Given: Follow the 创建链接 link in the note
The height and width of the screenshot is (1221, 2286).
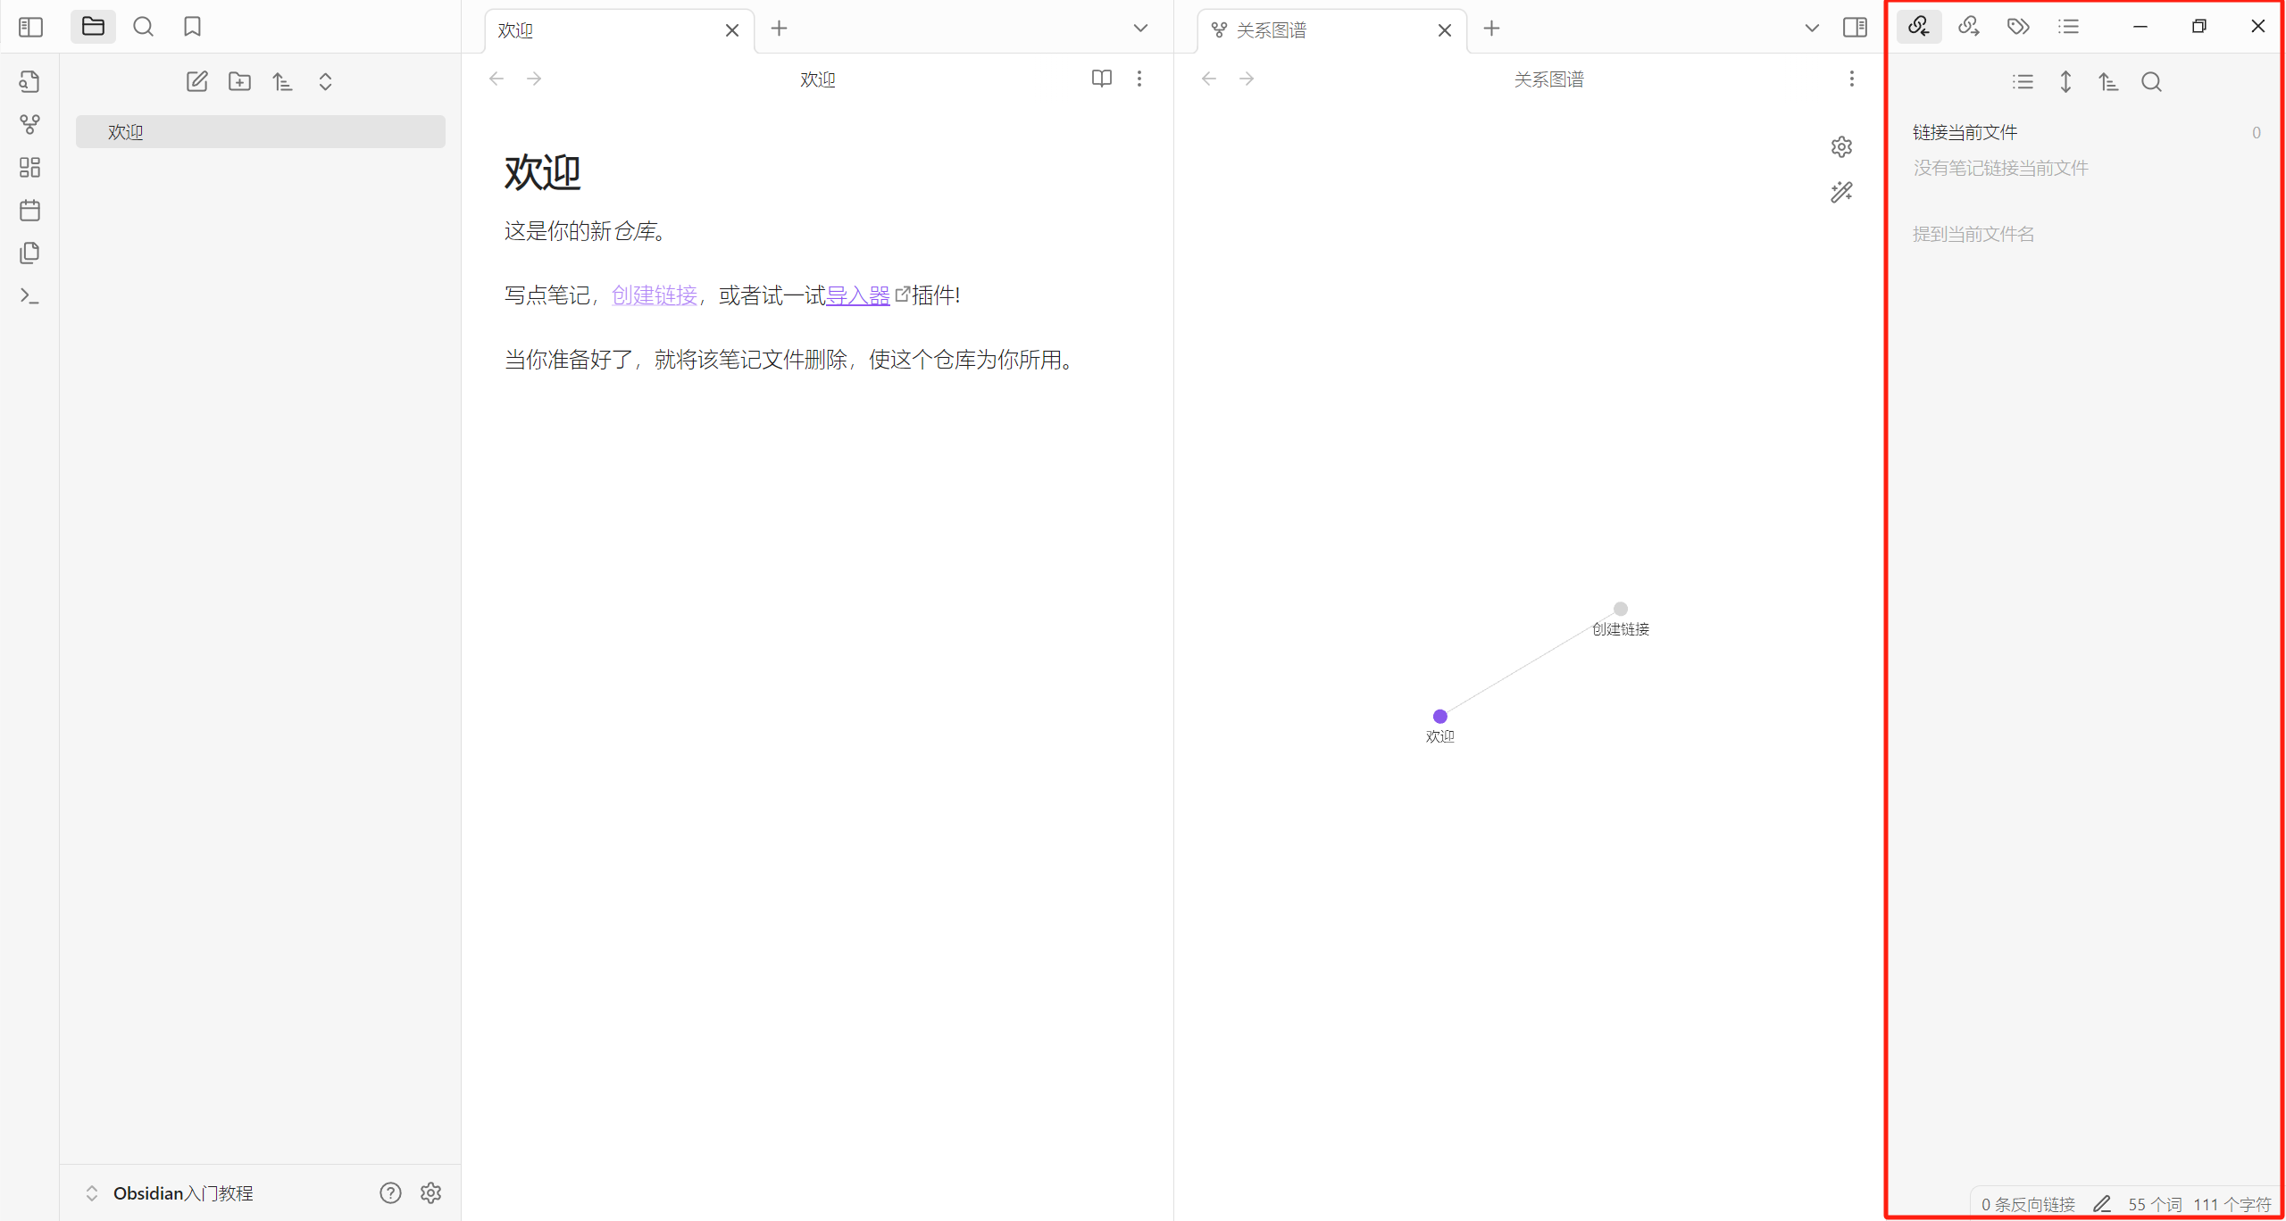Looking at the screenshot, I should (x=654, y=295).
